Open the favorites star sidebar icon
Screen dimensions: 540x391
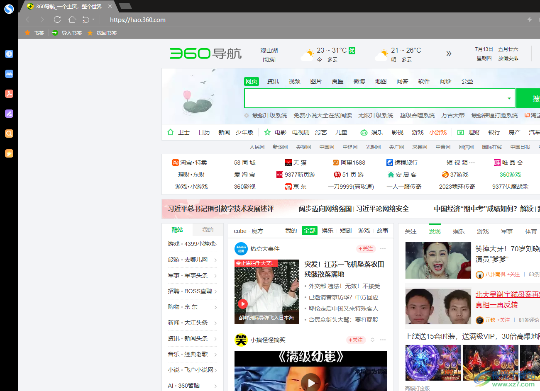coord(9,153)
